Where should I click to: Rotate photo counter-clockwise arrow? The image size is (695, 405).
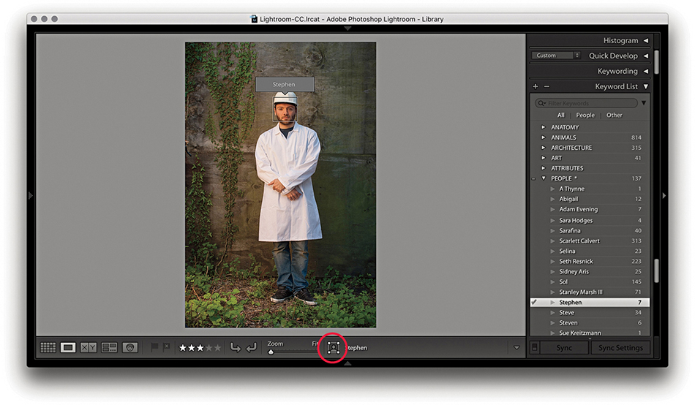(x=236, y=348)
